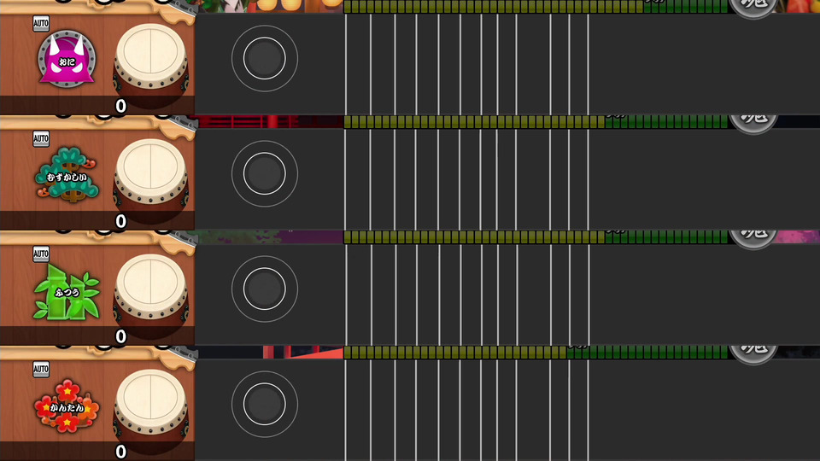Toggle the AUTO badge on Oni player
820x461 pixels.
click(x=41, y=24)
